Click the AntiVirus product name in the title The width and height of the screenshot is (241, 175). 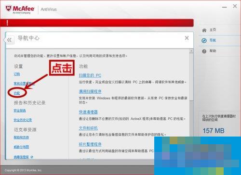click(x=49, y=9)
